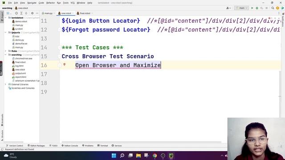Open Task View on the taskbar
Image resolution: width=285 pixels, height=160 pixels.
130,156
